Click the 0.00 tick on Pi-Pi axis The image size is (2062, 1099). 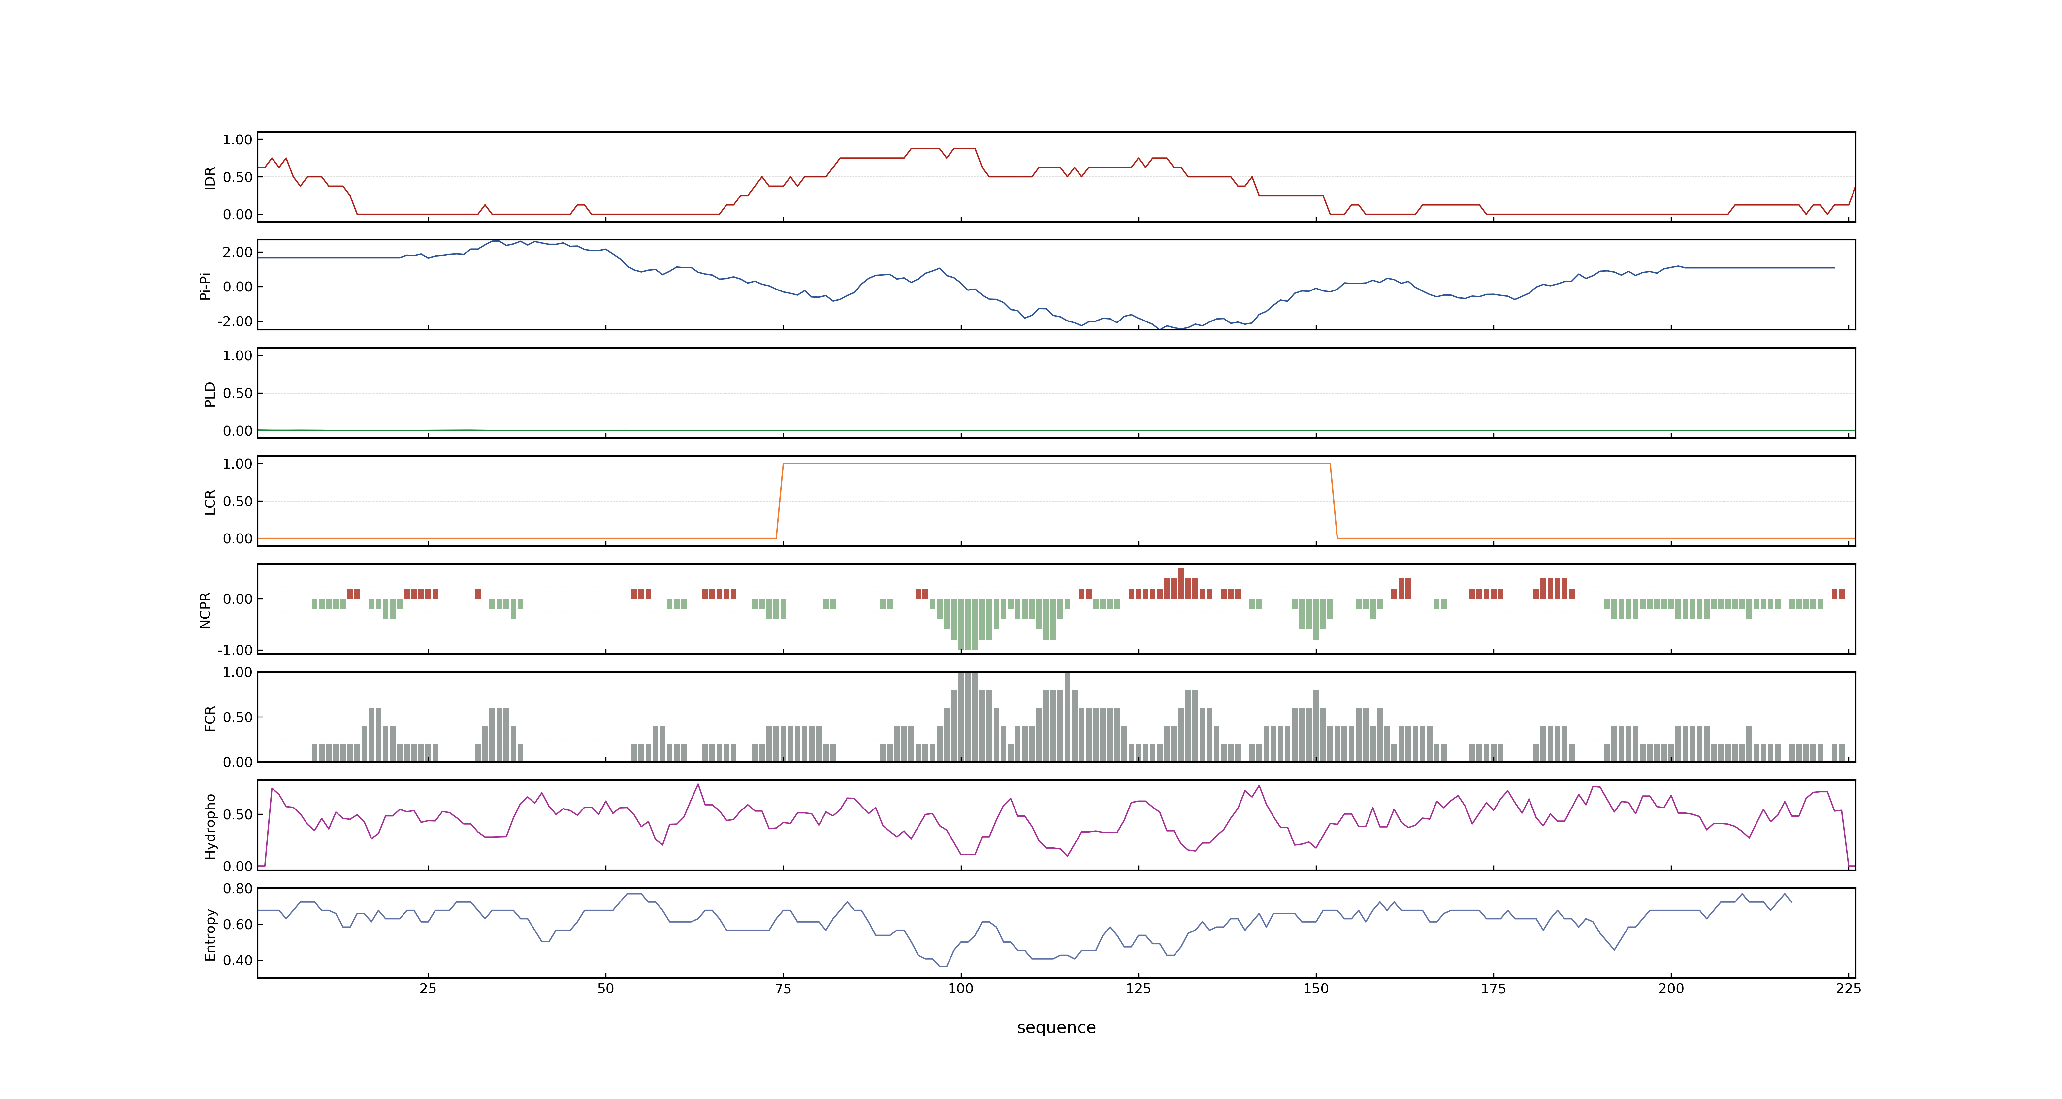tap(238, 286)
